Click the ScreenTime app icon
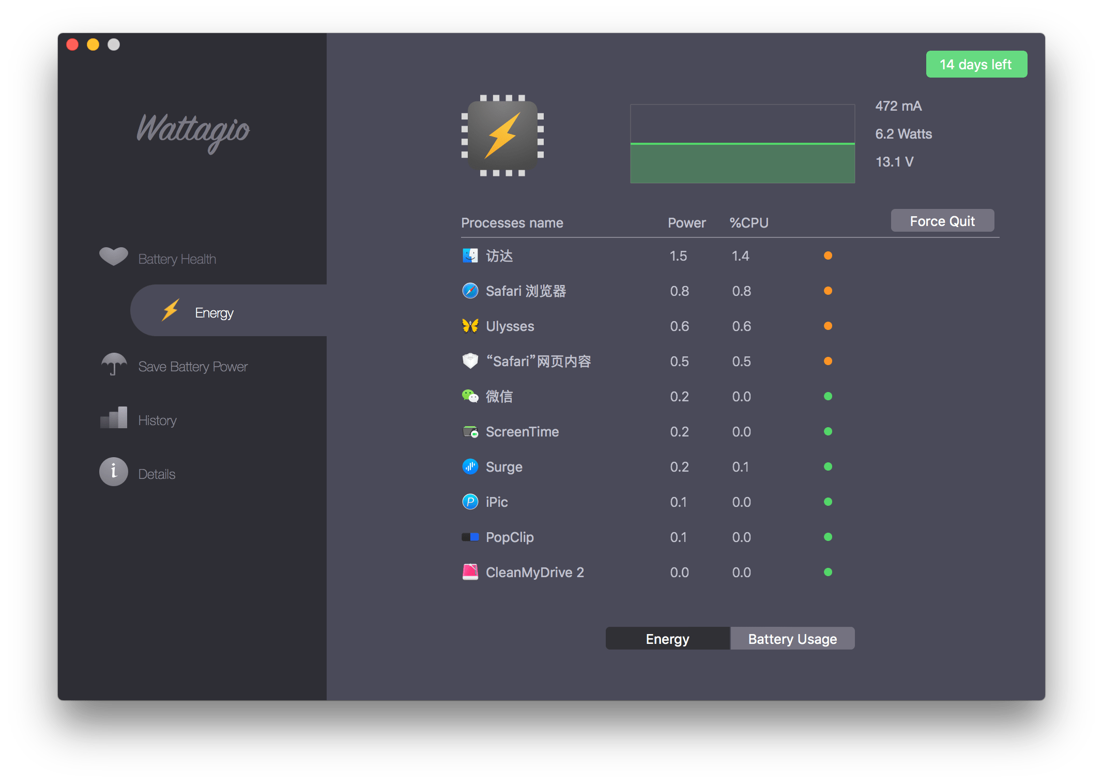 (x=470, y=431)
